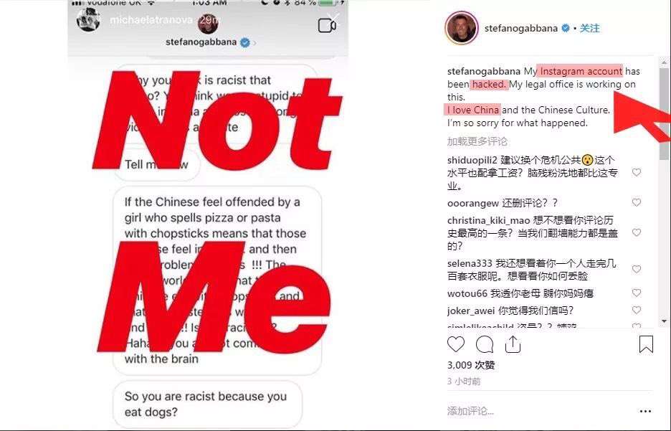Load more comments via 加载更多评论
671x431 pixels.
tap(477, 141)
